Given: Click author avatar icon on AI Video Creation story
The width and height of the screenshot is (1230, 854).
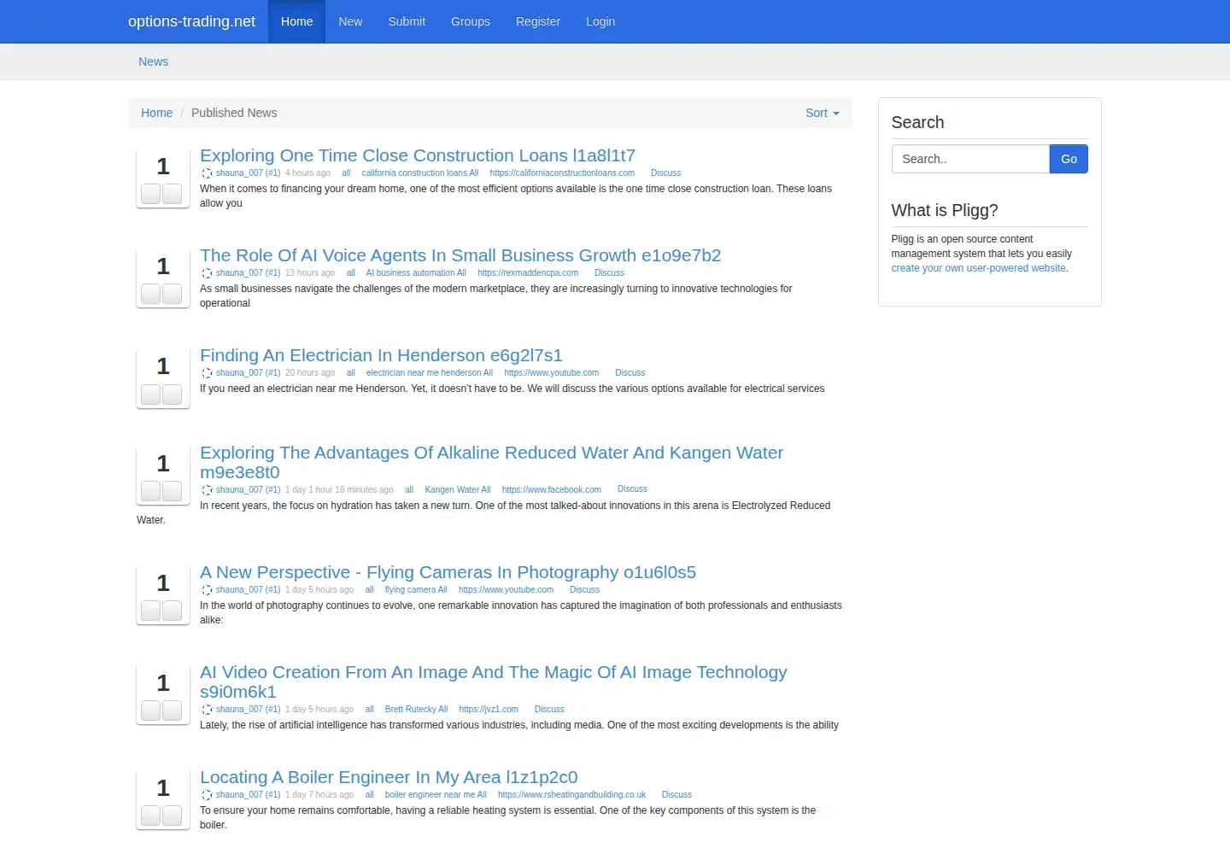Looking at the screenshot, I should point(207,710).
